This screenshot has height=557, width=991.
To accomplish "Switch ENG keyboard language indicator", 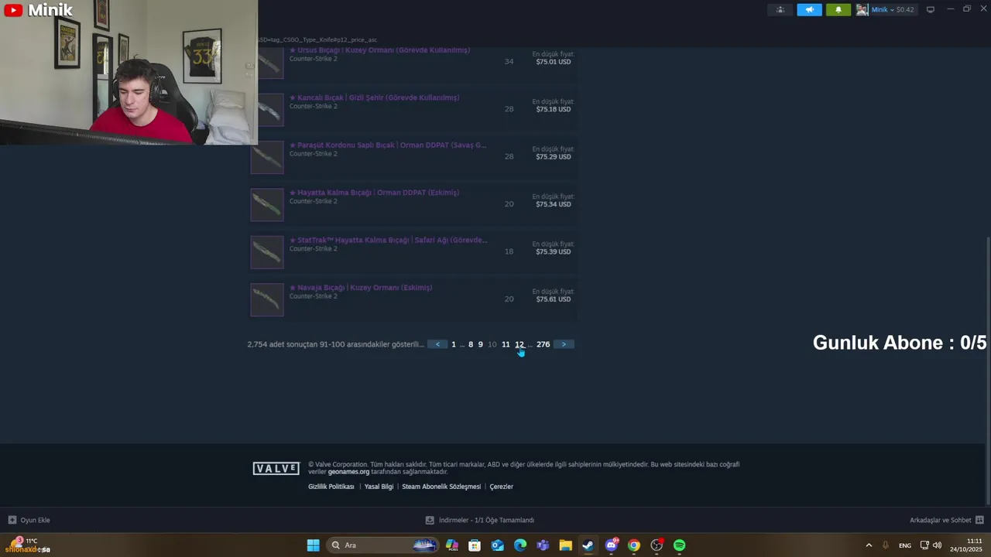I will (905, 545).
